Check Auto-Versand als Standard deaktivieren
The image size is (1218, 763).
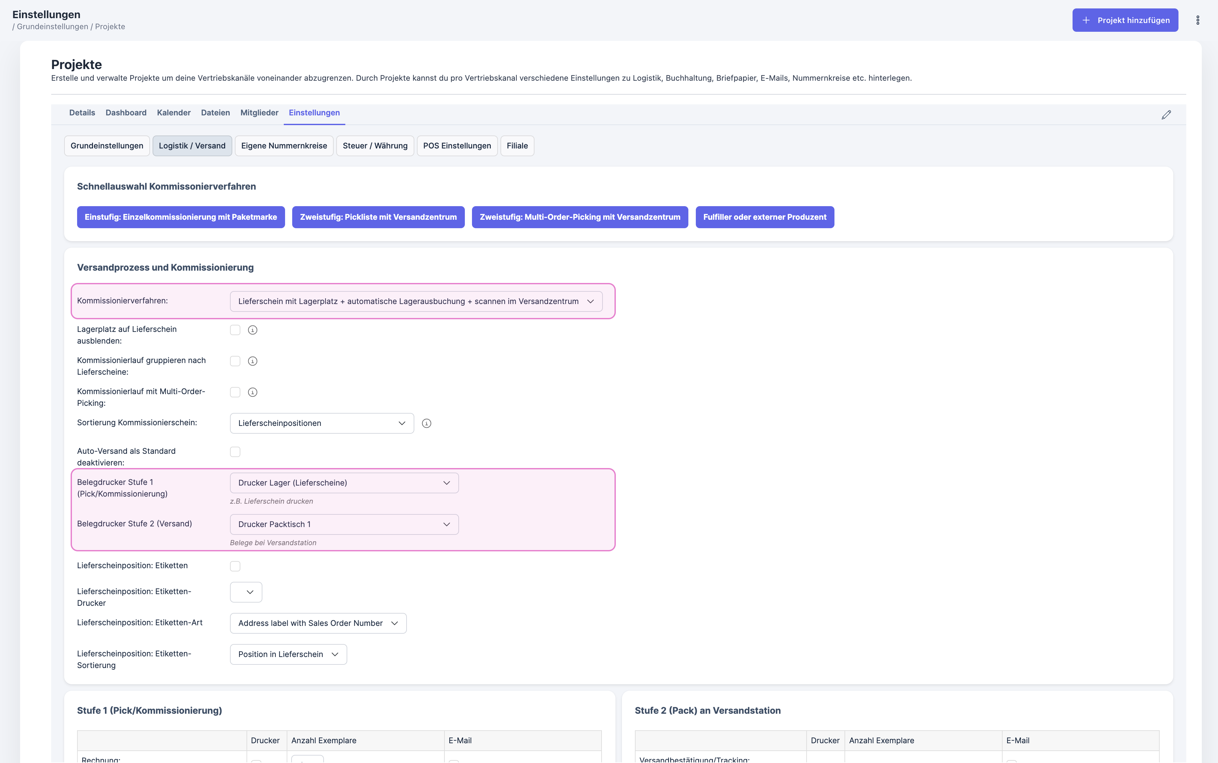pyautogui.click(x=235, y=452)
